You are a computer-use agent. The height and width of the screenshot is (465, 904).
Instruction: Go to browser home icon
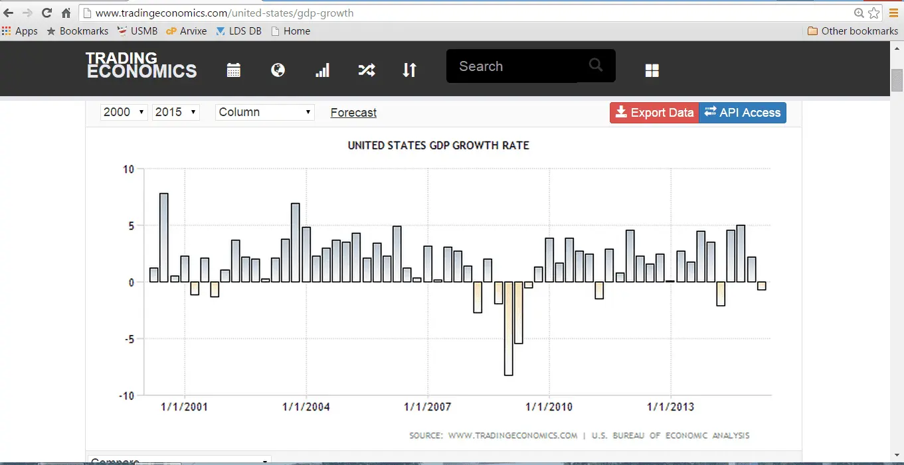66,13
